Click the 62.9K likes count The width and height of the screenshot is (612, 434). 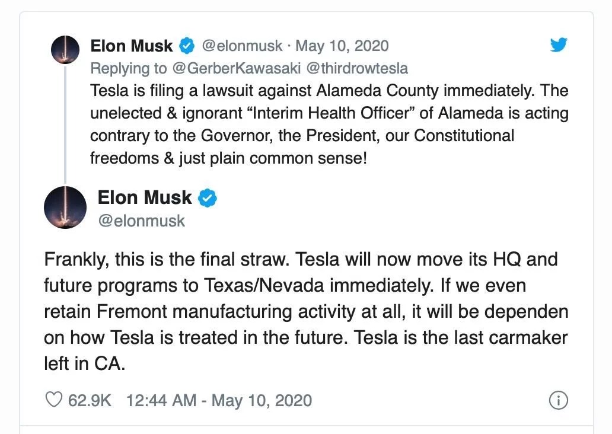(x=90, y=400)
